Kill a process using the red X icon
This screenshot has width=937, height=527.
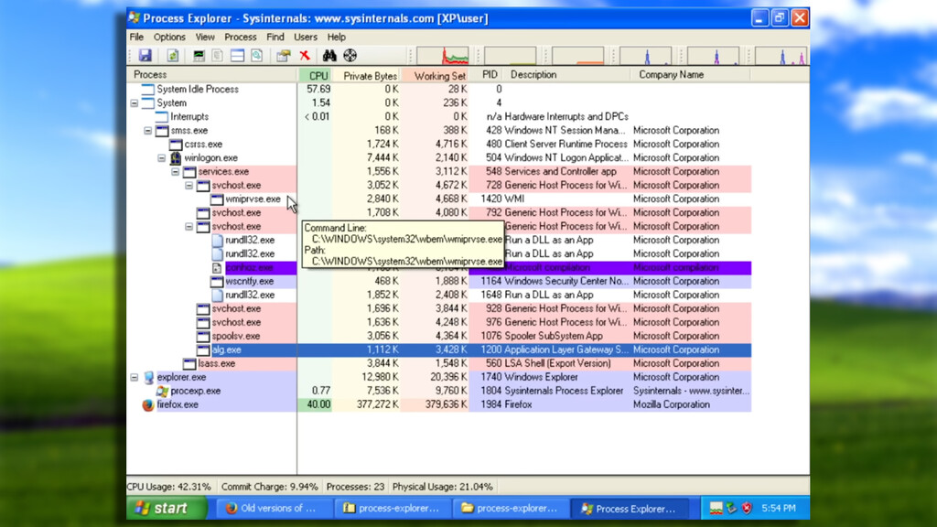point(305,55)
